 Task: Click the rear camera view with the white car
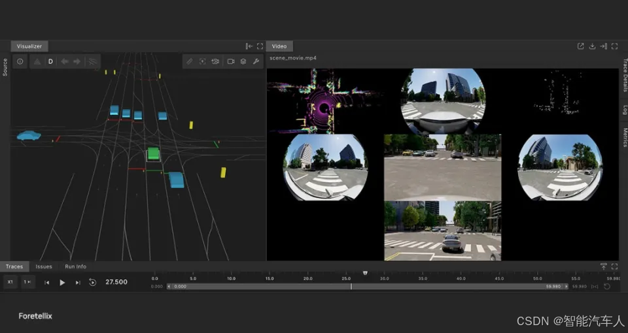tap(443, 231)
